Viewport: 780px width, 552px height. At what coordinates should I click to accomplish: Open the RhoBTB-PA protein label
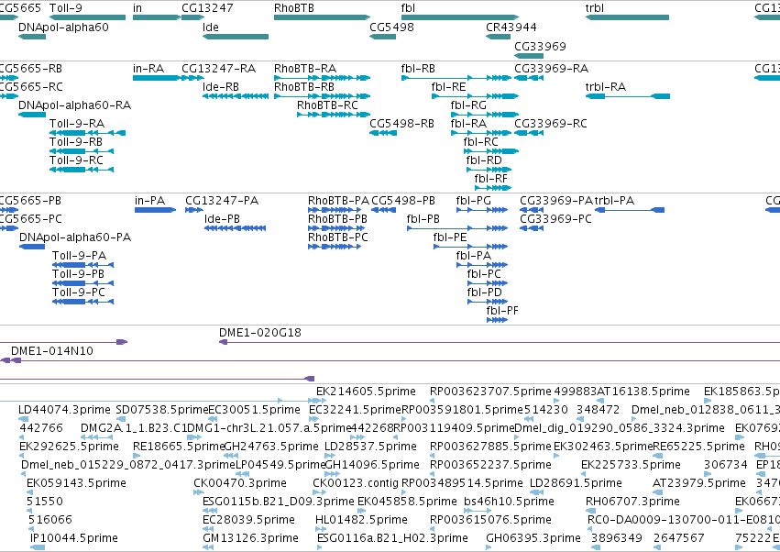click(338, 201)
